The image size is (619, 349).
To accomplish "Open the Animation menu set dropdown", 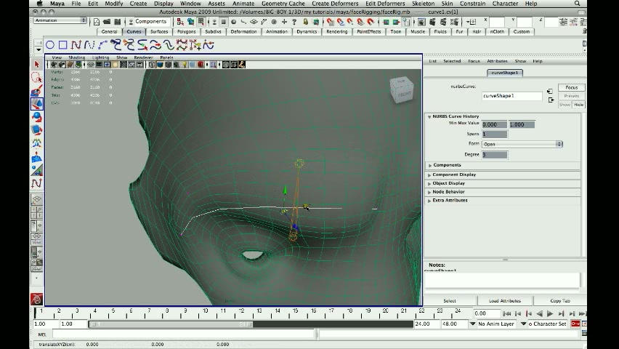I will [60, 20].
